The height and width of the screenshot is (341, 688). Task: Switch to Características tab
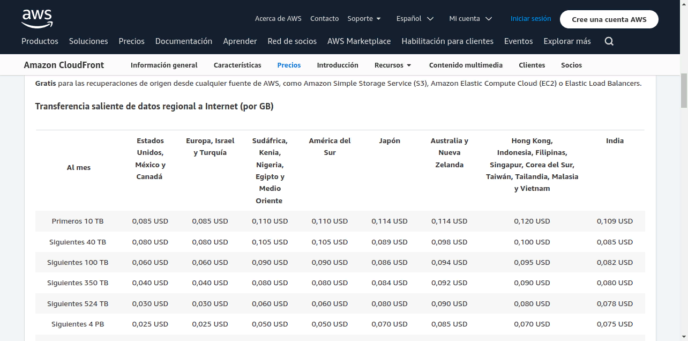(x=237, y=65)
